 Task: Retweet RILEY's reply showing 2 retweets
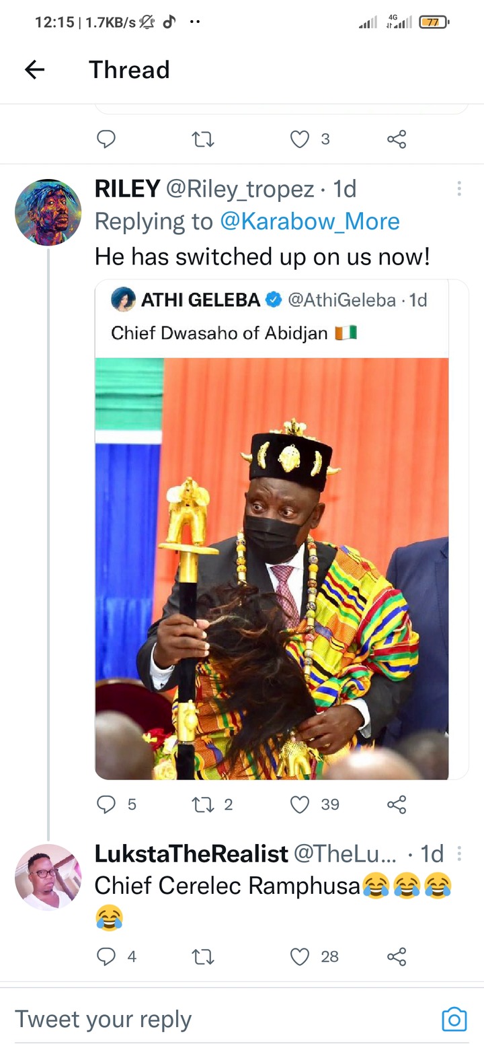[203, 804]
